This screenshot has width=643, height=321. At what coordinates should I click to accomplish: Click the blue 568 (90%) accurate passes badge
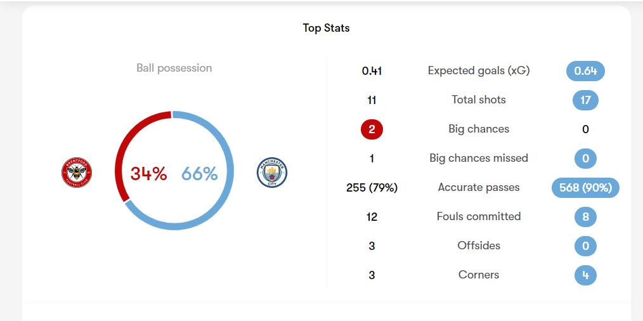point(585,188)
